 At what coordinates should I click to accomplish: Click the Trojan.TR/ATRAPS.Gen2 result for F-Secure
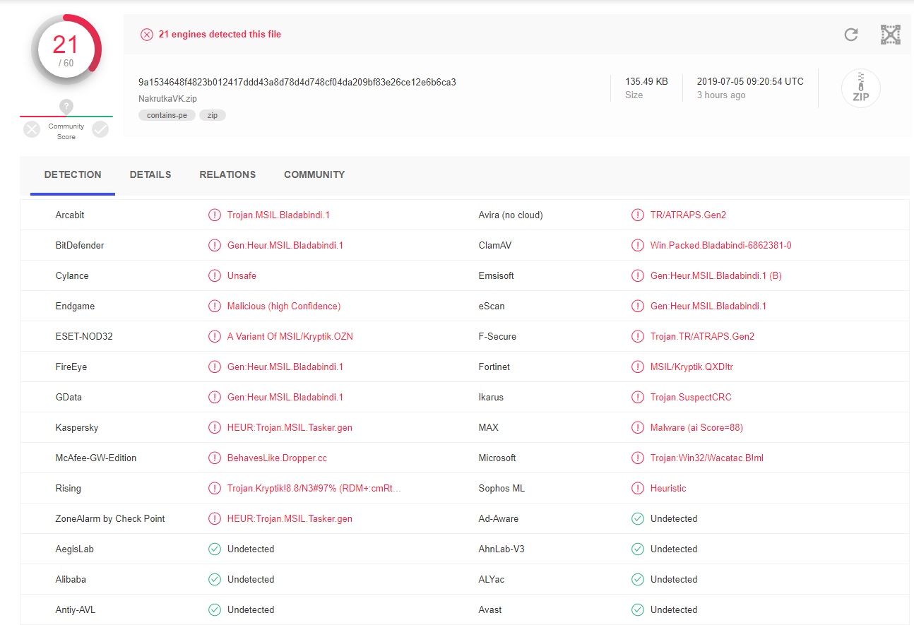702,336
